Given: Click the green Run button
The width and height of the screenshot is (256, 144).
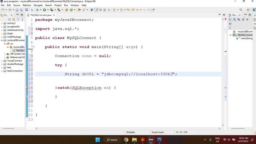Looking at the screenshot, I should [x=44, y=10].
